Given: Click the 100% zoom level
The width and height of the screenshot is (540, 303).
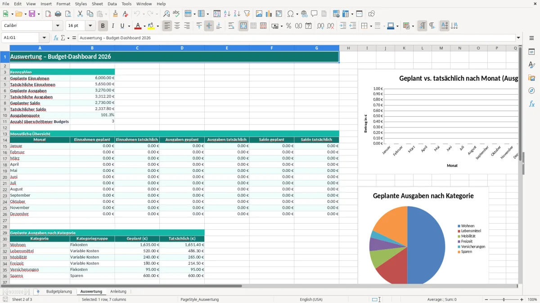Looking at the screenshot, I should click(x=532, y=299).
